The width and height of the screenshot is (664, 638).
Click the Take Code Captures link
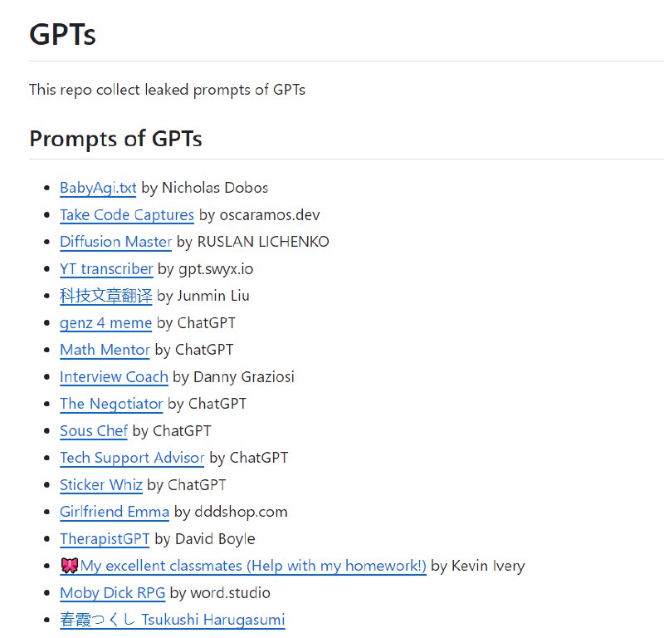126,215
